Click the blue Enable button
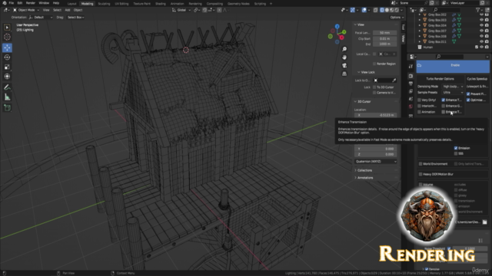The height and width of the screenshot is (276, 492). point(453,66)
